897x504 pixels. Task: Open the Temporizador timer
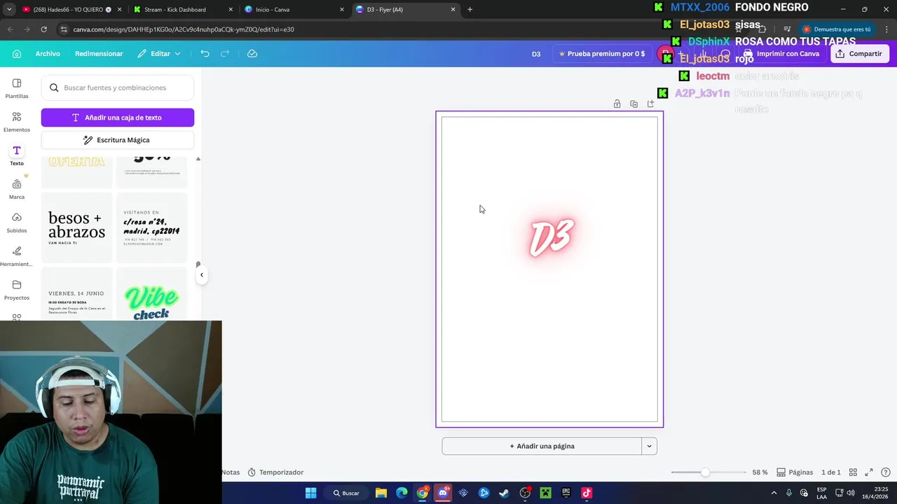pyautogui.click(x=275, y=472)
